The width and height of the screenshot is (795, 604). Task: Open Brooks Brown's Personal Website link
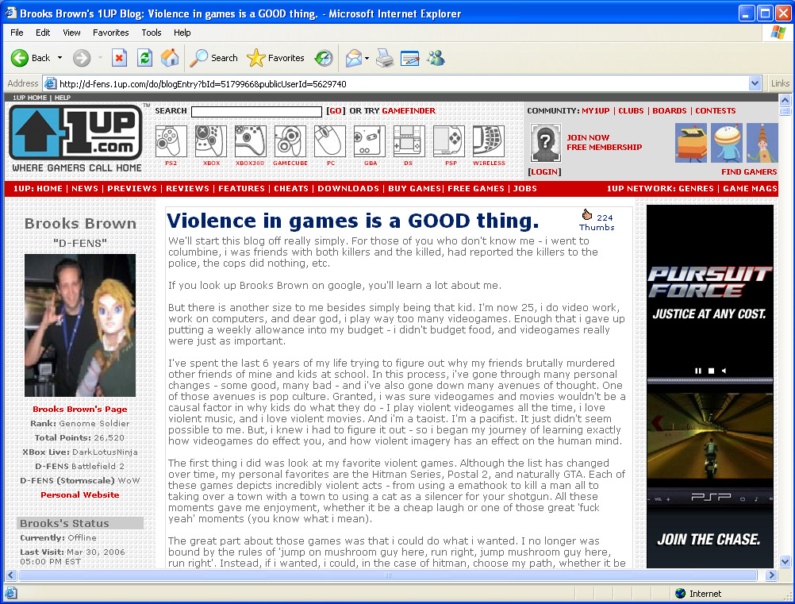tap(80, 494)
